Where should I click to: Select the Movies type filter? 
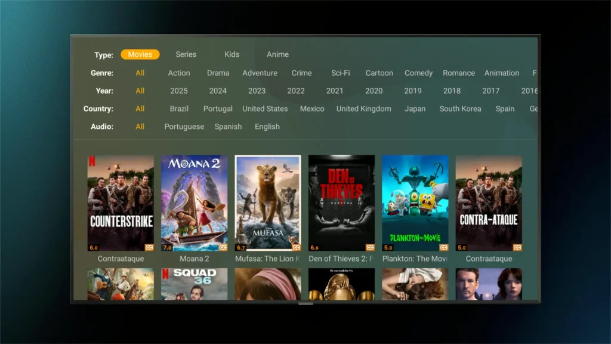pos(140,54)
